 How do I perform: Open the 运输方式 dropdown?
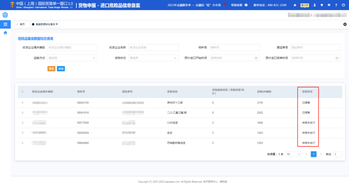tap(72, 58)
